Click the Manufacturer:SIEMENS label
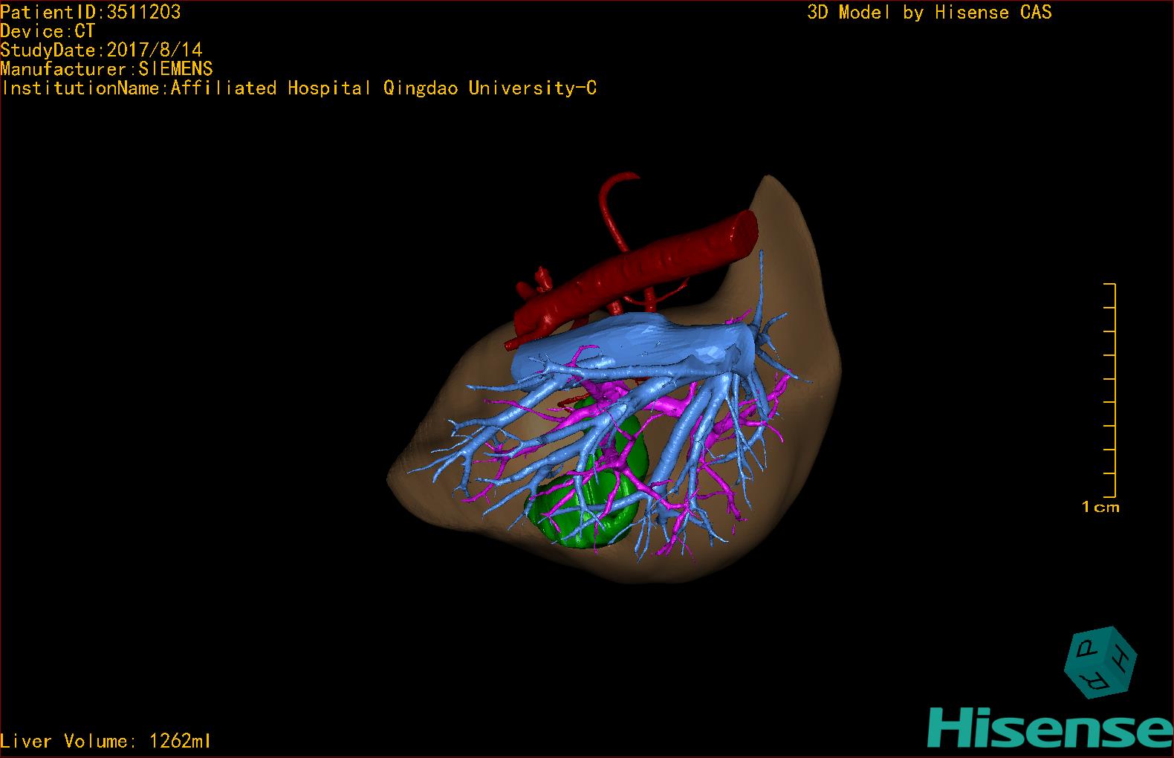The image size is (1174, 758). coord(106,69)
